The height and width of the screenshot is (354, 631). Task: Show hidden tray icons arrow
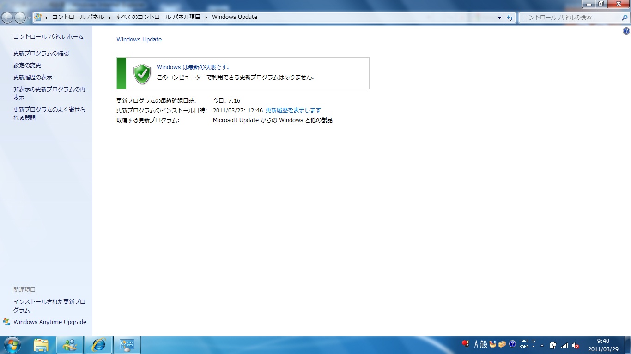542,345
